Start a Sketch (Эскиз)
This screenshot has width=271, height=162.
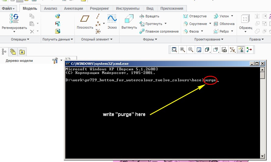(x=112, y=22)
